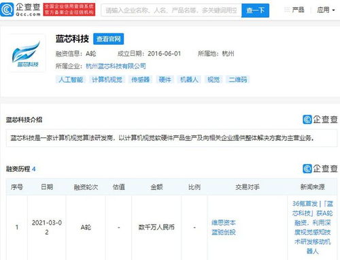Select the 视觉 tag
Viewport: 340px width, 260px height.
coord(214,80)
